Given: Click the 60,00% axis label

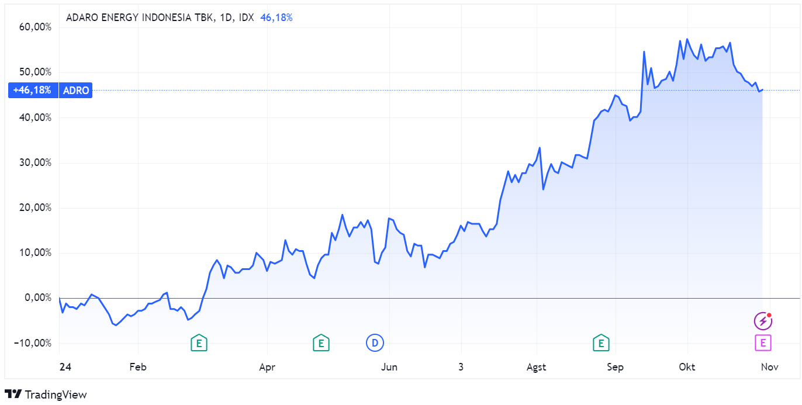Looking at the screenshot, I should (x=34, y=27).
